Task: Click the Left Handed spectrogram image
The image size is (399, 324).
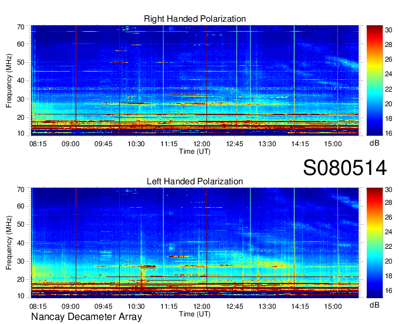Action: click(195, 243)
